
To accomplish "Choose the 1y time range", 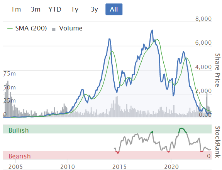I will [x=75, y=10].
